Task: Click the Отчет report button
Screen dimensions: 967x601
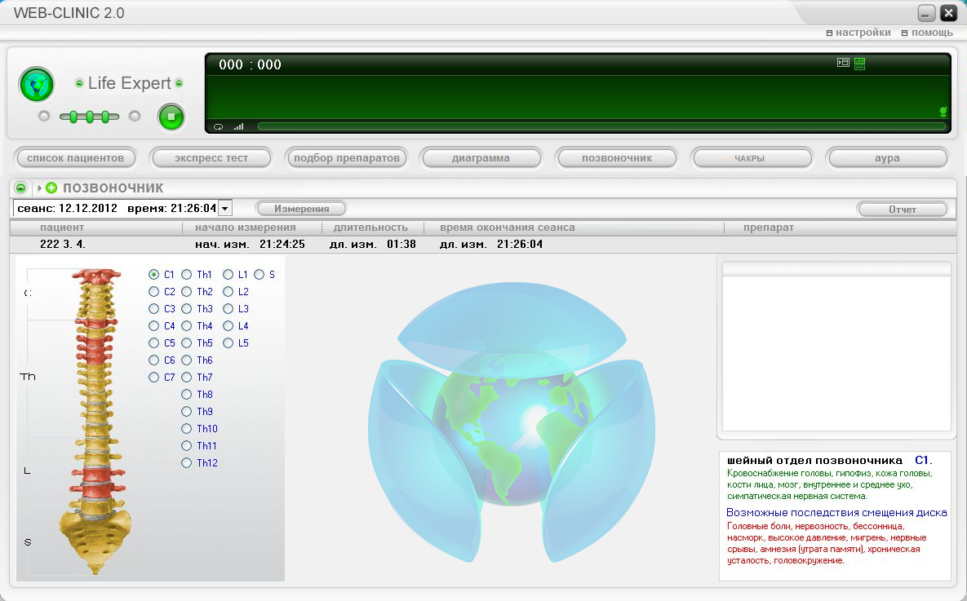Action: pos(903,209)
